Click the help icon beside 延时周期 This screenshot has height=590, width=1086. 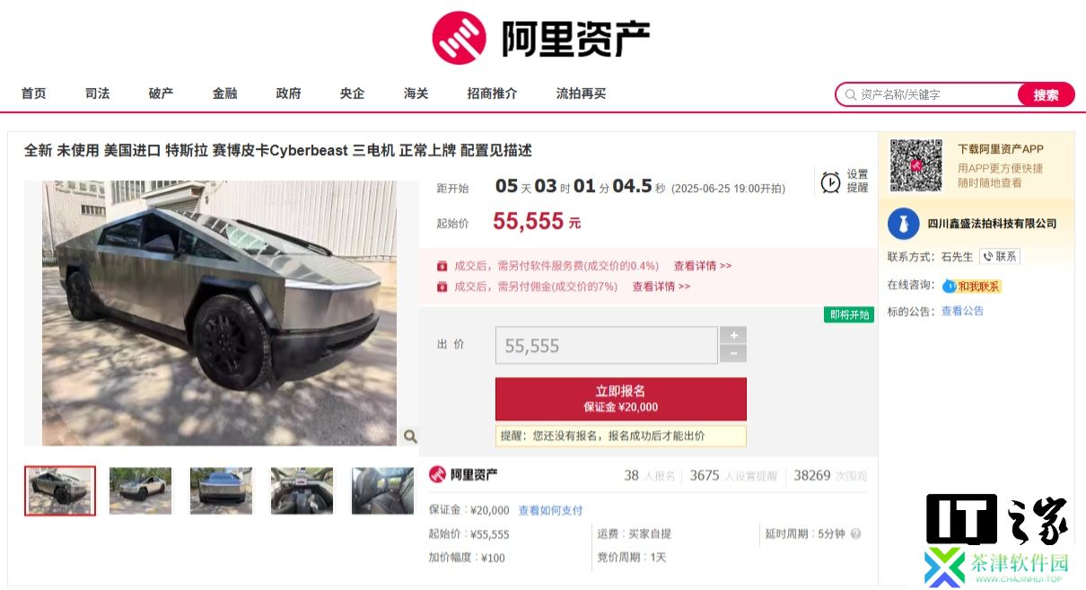click(855, 533)
